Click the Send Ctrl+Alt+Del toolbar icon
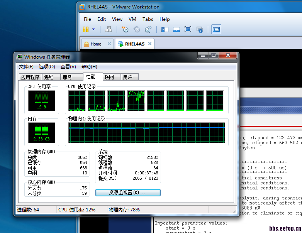Viewport: 302px width, 233px height. (x=109, y=29)
